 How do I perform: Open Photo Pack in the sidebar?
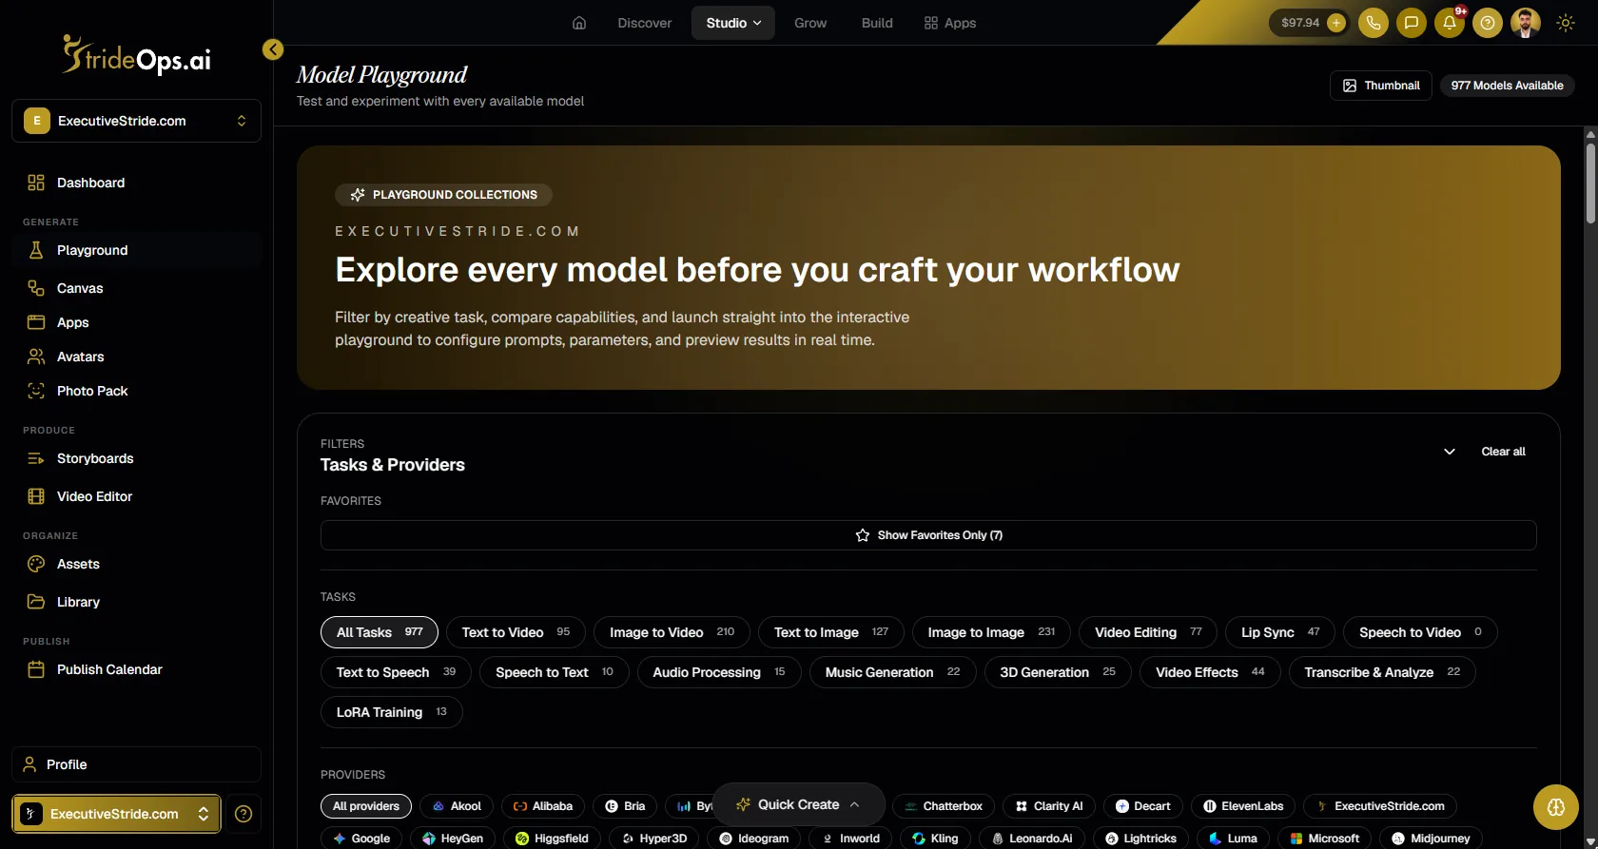click(136, 391)
